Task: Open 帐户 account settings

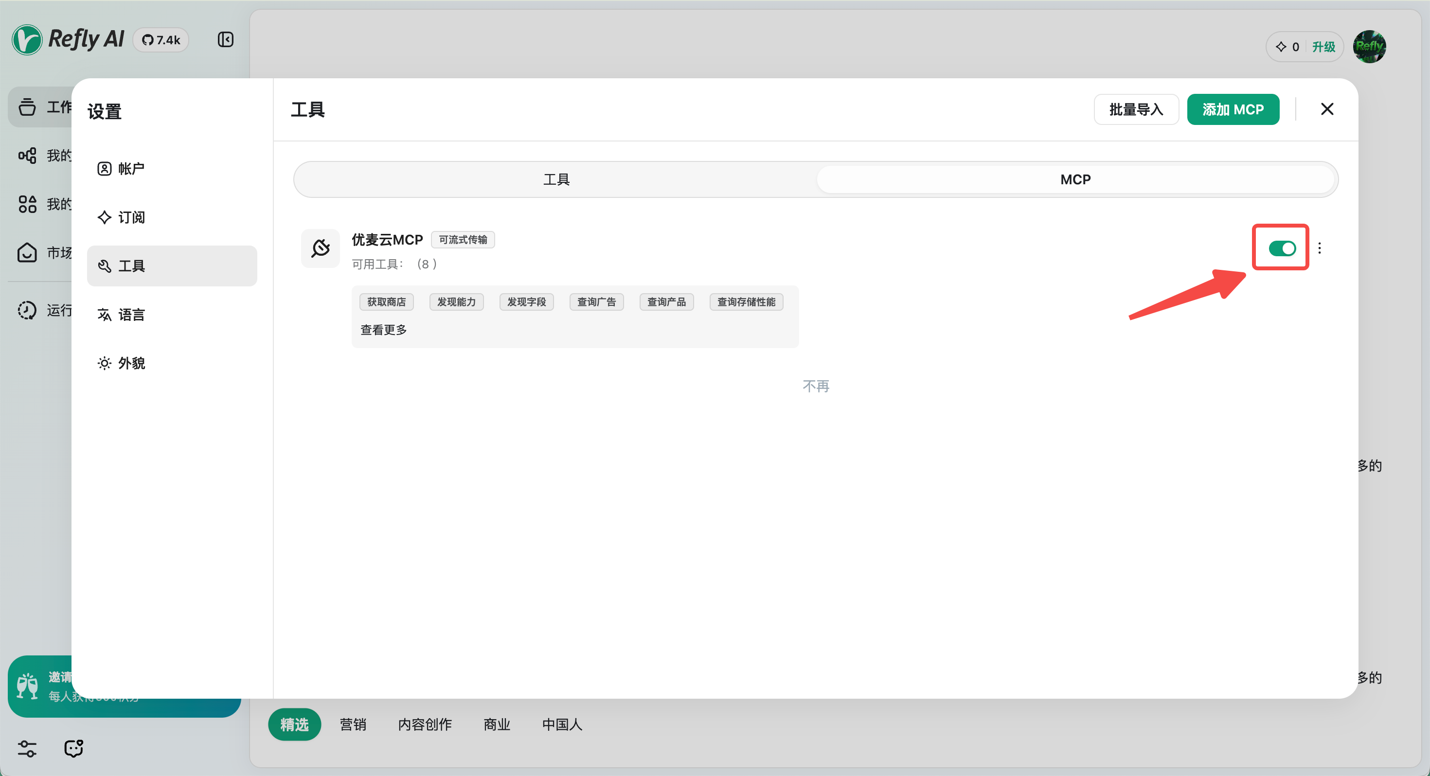Action: 172,169
